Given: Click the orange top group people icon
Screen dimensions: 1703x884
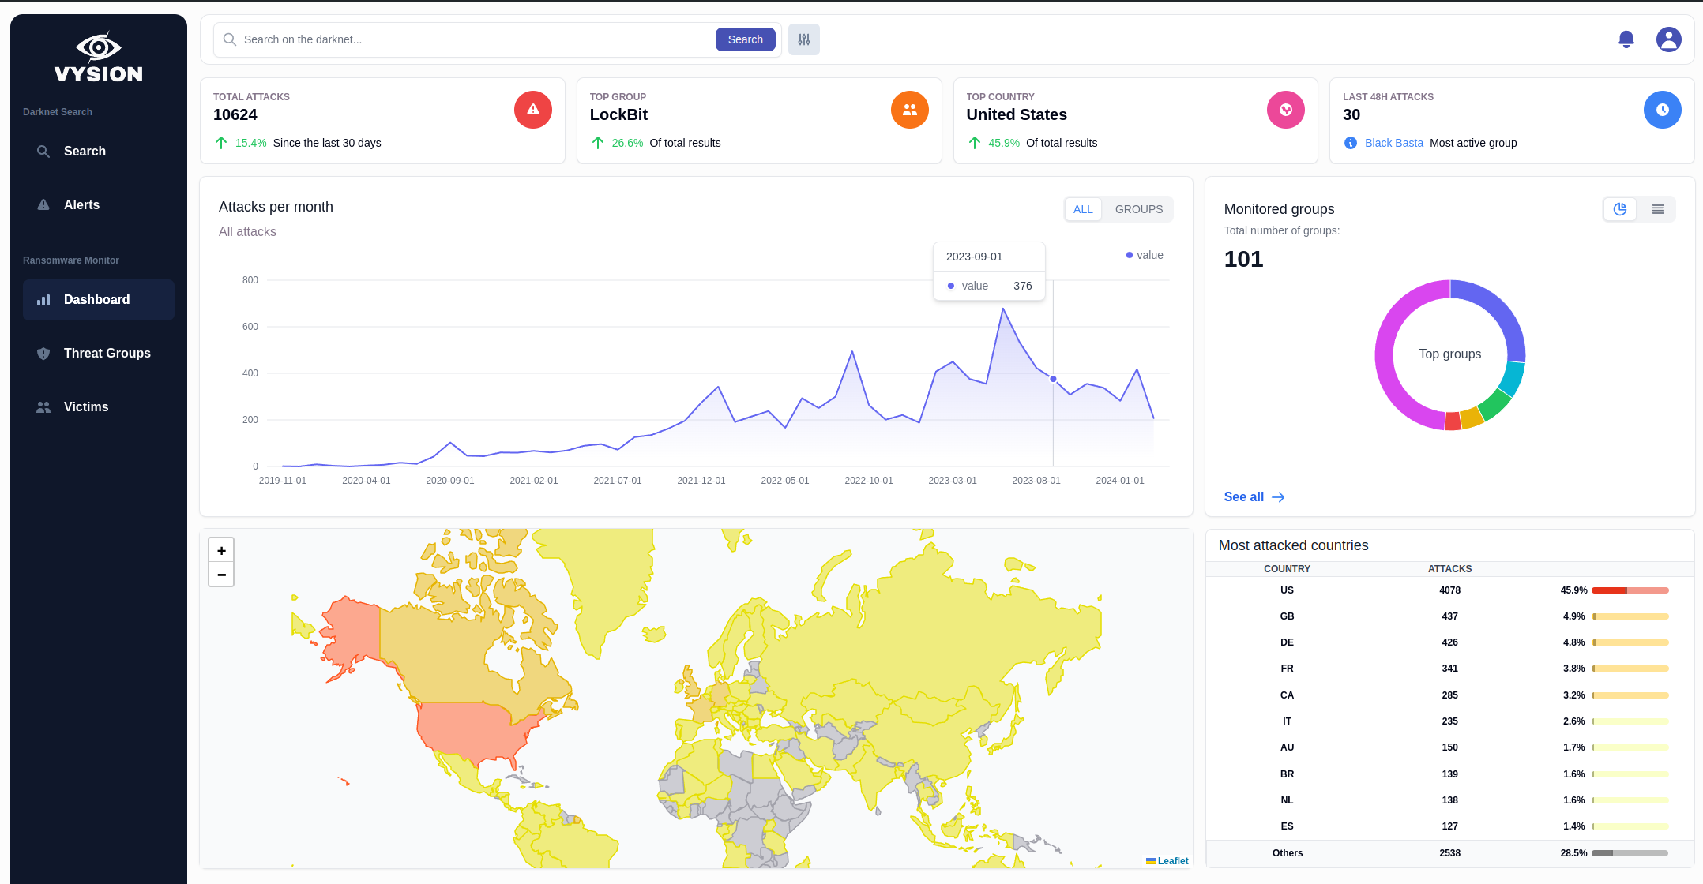Looking at the screenshot, I should tap(909, 110).
